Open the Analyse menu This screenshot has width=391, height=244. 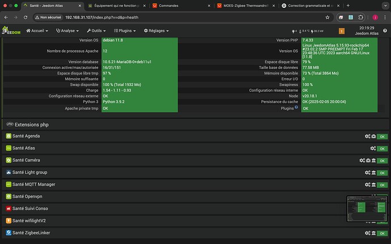(67, 31)
